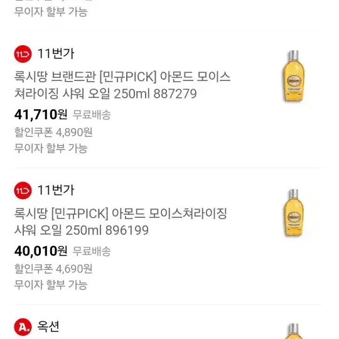Select the 40,010원 price
339x339 pixels.
pos(41,251)
